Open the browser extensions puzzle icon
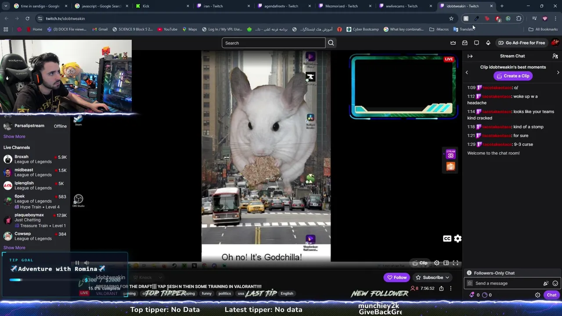Screen dimensions: 562x316 (x=519, y=18)
